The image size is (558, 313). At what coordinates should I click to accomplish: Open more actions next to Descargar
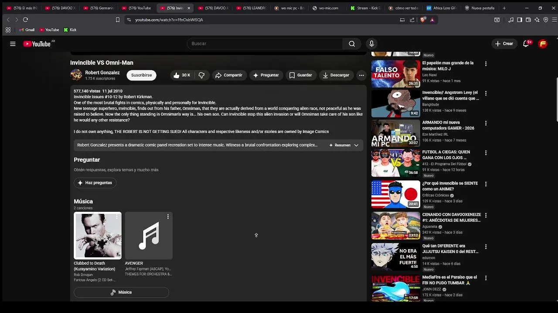point(361,75)
